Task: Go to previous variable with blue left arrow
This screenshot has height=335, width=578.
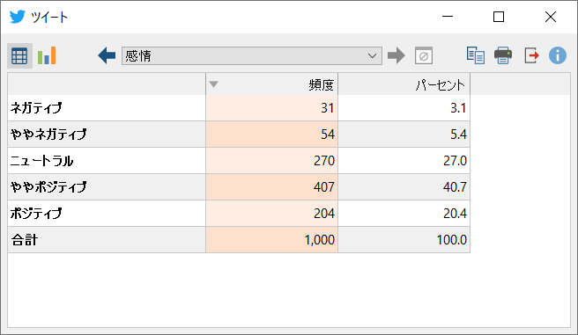Action: (x=107, y=56)
